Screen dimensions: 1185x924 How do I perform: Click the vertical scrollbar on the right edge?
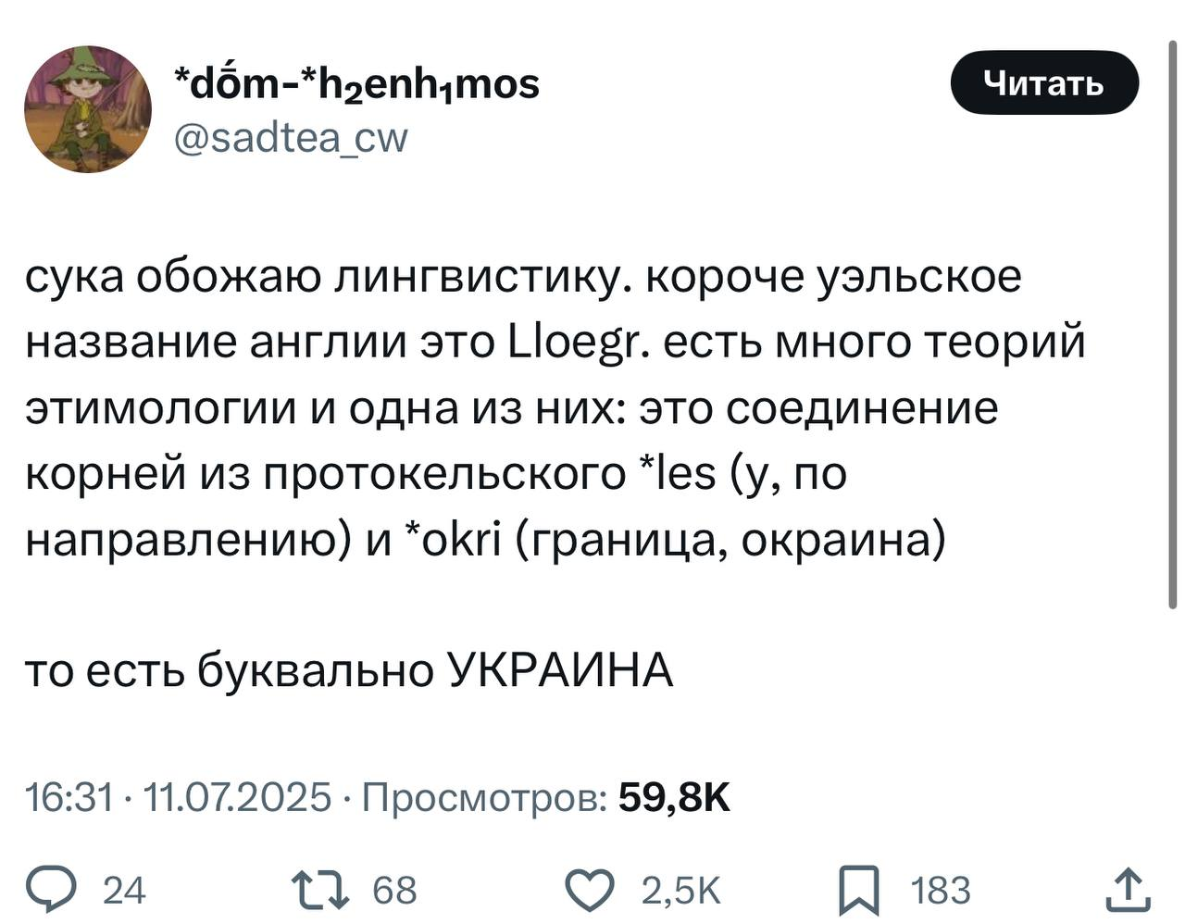pyautogui.click(x=1174, y=324)
